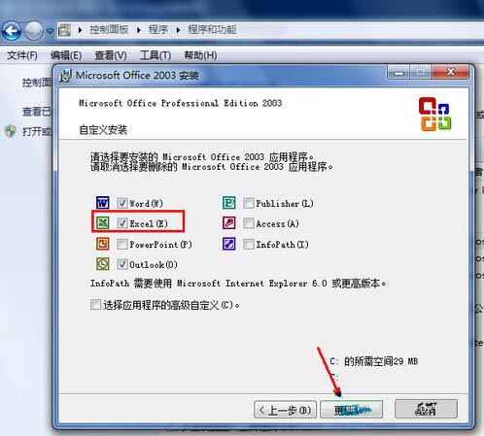Click the 的所需空间29 MB text

coord(381,361)
